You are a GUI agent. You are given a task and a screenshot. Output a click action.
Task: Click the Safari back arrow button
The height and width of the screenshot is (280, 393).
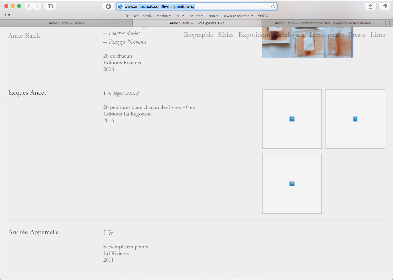click(29, 6)
